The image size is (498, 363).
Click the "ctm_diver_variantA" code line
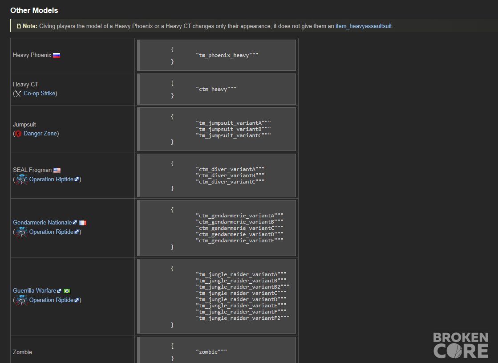tap(230, 169)
